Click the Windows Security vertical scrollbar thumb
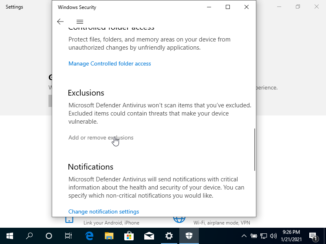 254,150
